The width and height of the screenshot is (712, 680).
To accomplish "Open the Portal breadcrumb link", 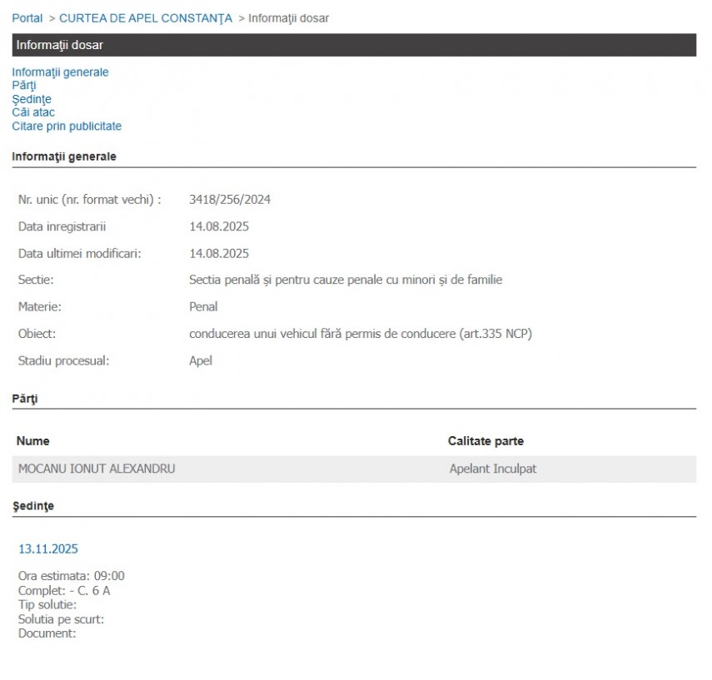I will 27,18.
